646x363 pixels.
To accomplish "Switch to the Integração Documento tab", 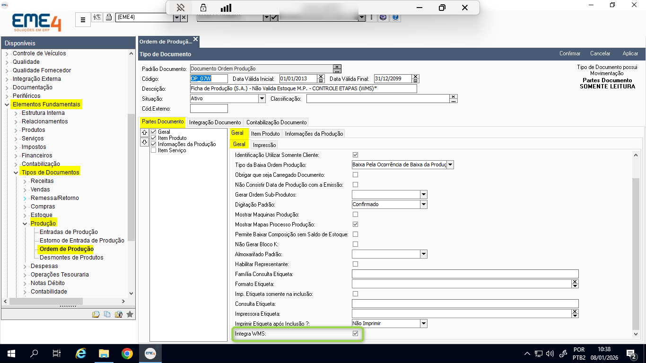I will click(x=215, y=122).
